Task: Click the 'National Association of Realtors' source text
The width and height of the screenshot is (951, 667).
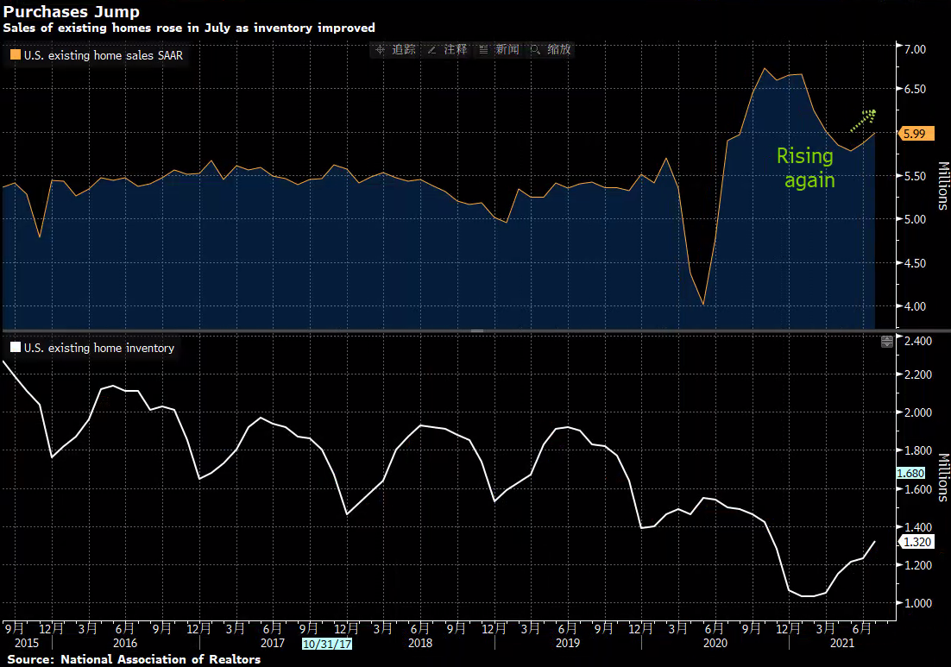Action: pos(160,660)
